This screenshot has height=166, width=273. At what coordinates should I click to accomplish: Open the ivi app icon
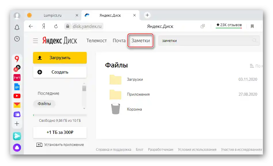tap(17, 78)
